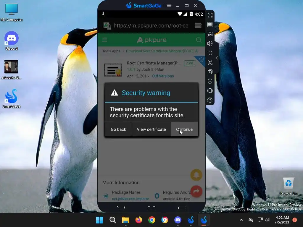This screenshot has height=227, width=303.
Task: Open the Discord desktop shortcut
Action: [12, 41]
